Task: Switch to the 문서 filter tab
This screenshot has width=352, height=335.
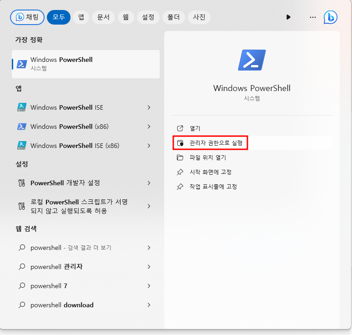Action: point(103,17)
